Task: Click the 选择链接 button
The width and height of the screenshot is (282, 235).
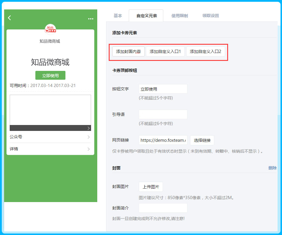Action: point(202,140)
